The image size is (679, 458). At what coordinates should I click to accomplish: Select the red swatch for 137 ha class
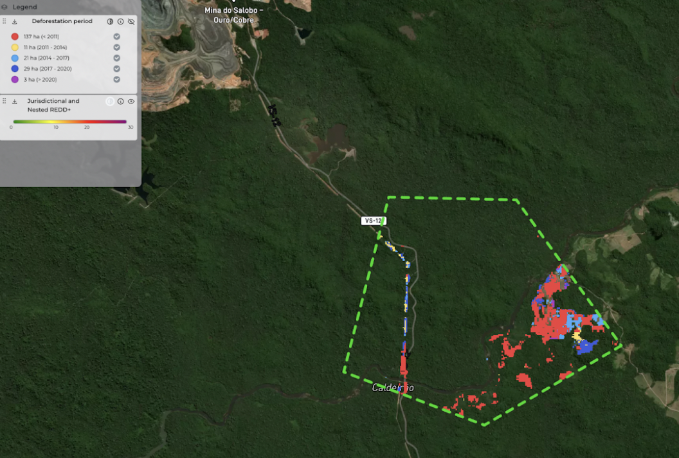(14, 37)
